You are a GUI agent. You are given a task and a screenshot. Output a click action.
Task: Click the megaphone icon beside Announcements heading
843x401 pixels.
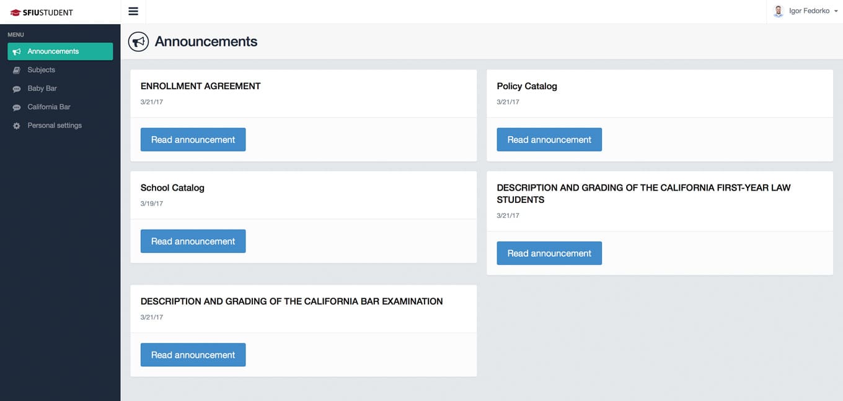tap(138, 41)
